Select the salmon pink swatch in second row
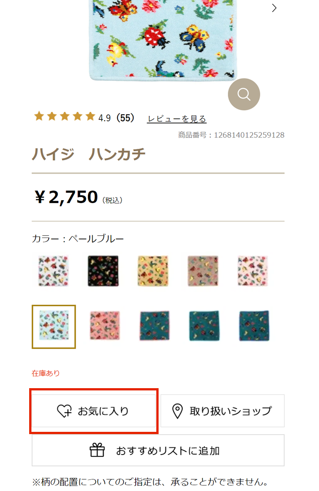 pyautogui.click(x=104, y=326)
